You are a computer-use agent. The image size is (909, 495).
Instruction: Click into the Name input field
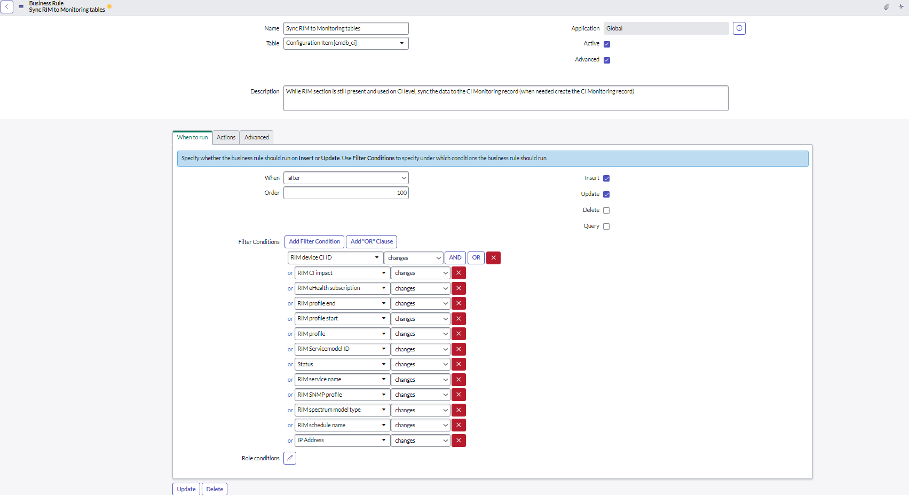pyautogui.click(x=346, y=28)
